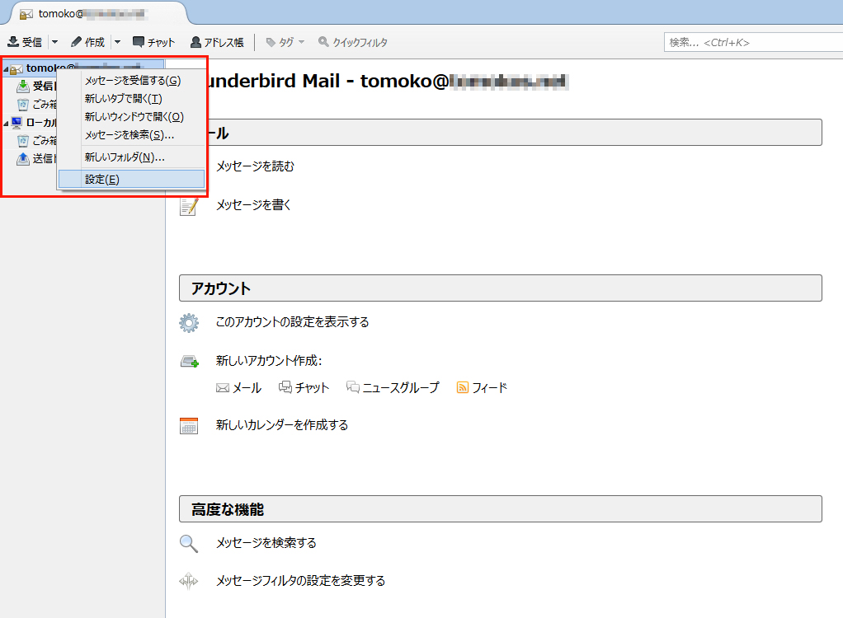843x618 pixels.
Task: Select the ごみ箱 trash icon under local folders
Action: click(x=22, y=141)
